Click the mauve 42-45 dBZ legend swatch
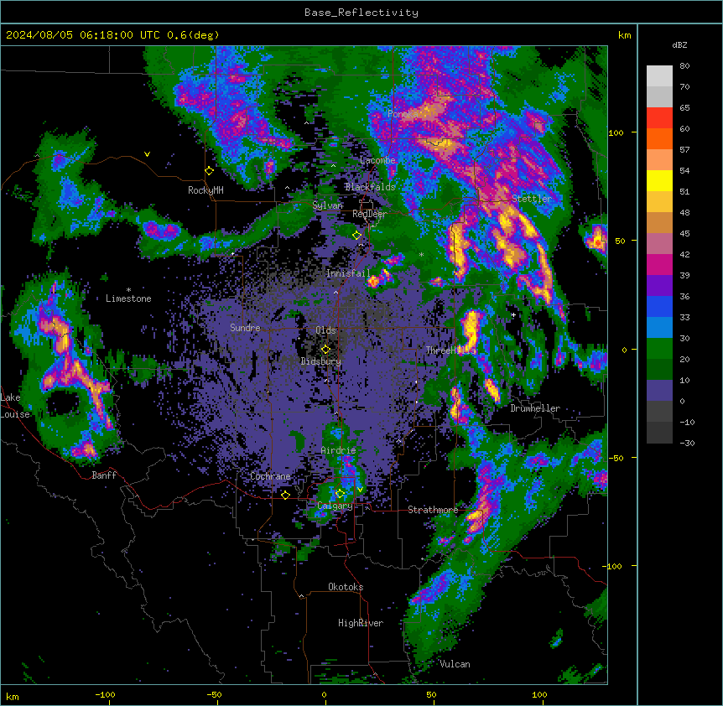The image size is (723, 706). point(659,244)
